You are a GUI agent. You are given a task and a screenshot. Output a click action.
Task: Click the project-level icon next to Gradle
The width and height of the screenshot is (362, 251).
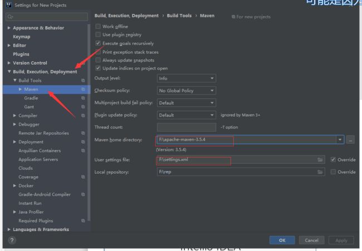click(x=83, y=98)
